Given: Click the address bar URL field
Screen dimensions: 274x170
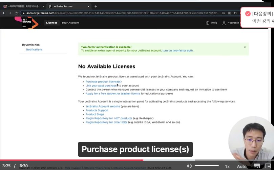Looking at the screenshot, I should click(x=122, y=13).
